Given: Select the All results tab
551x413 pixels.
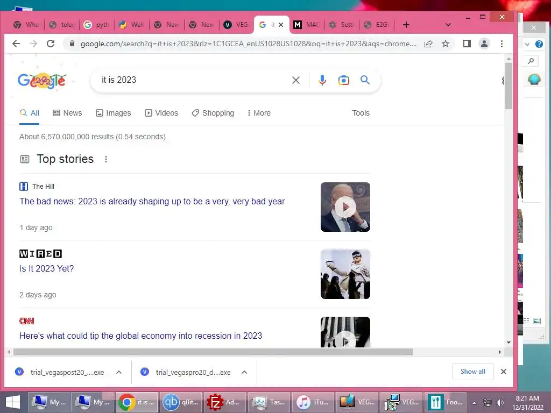Looking at the screenshot, I should click(30, 113).
